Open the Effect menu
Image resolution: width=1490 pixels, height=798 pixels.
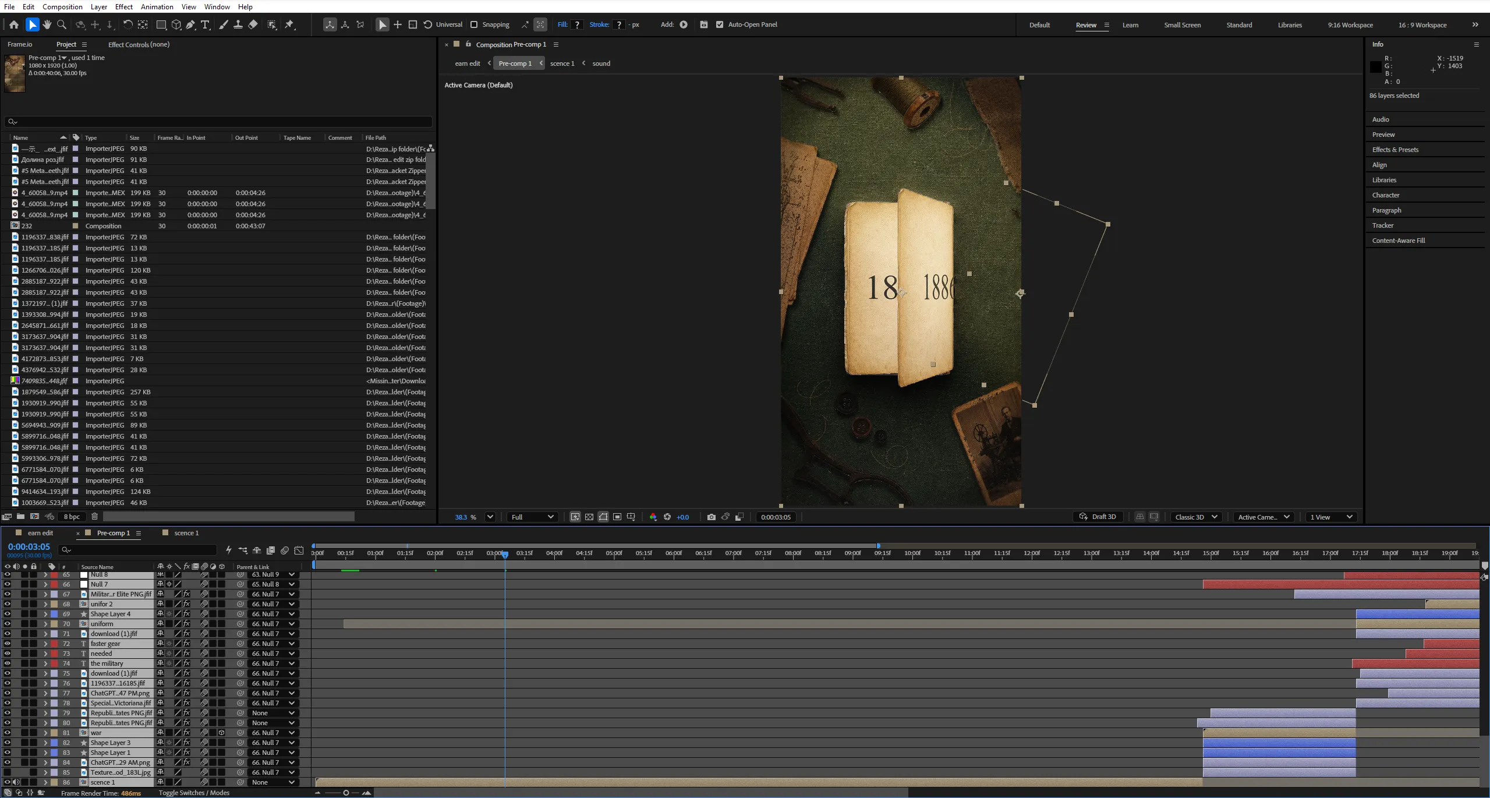tap(123, 6)
